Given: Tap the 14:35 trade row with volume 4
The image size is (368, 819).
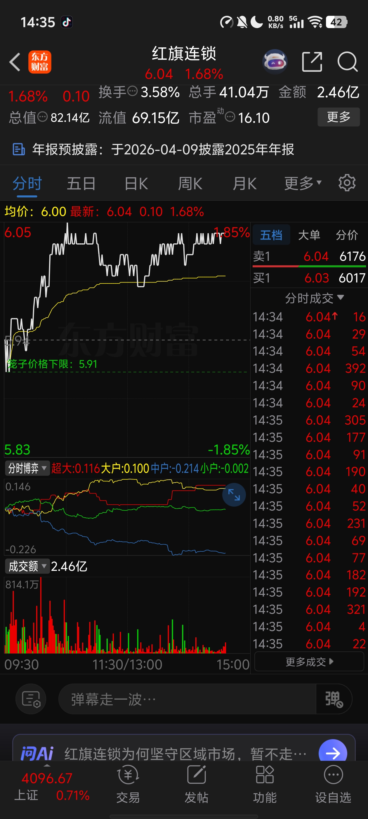Looking at the screenshot, I should pos(309,626).
